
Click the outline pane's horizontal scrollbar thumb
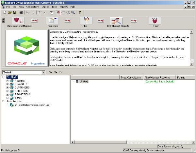pos(101,142)
